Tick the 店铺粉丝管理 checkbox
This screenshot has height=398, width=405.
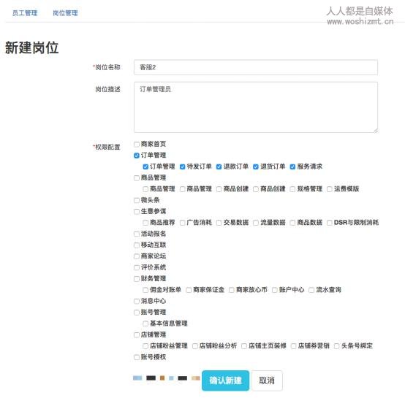pos(145,346)
